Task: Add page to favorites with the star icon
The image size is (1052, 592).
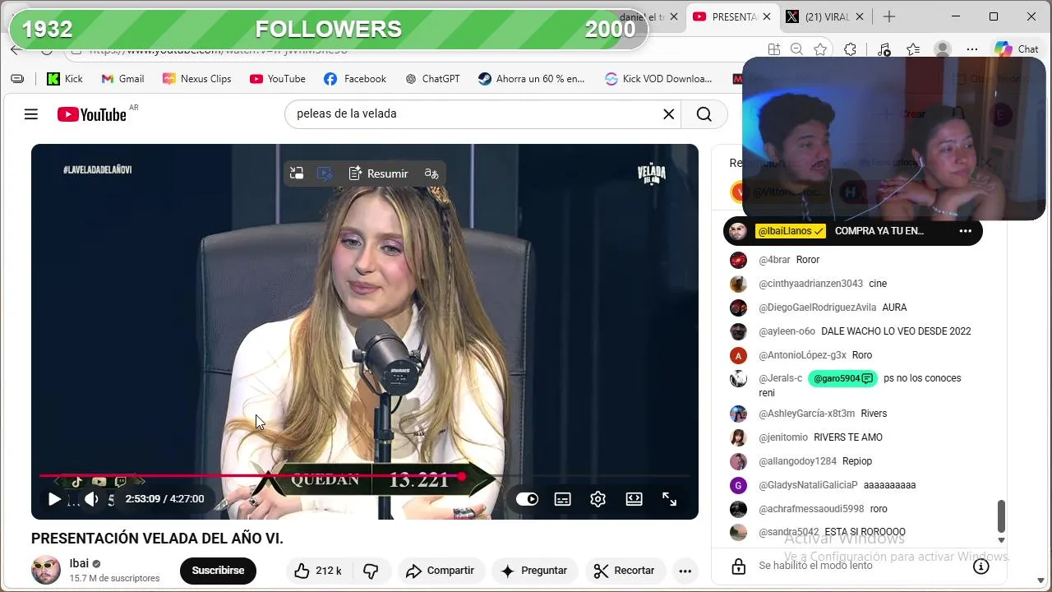Action: coord(820,49)
